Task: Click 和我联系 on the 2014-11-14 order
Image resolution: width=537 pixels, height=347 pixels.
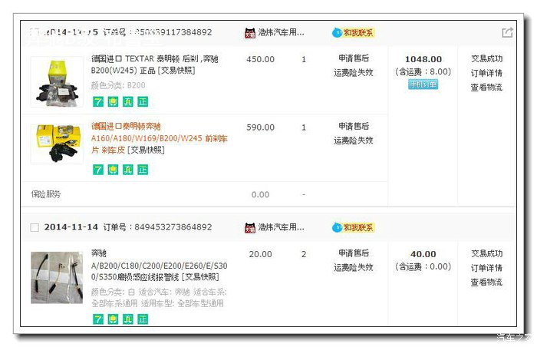Action: point(354,228)
